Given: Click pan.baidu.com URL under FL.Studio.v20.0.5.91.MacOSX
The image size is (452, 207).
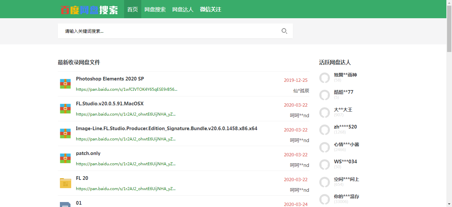Looking at the screenshot, I should (126, 114).
